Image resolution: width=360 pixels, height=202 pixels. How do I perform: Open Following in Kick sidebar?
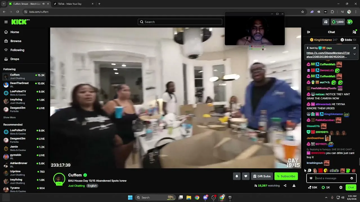tap(24, 50)
